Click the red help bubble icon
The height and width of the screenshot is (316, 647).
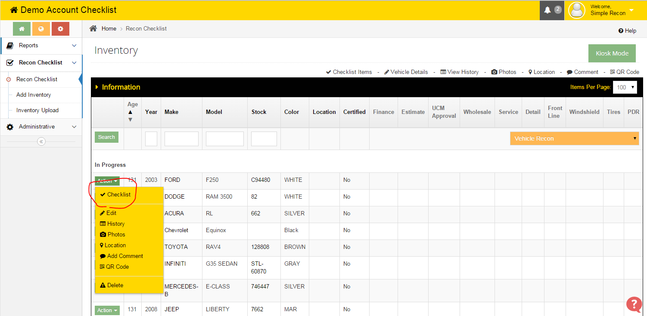(634, 304)
